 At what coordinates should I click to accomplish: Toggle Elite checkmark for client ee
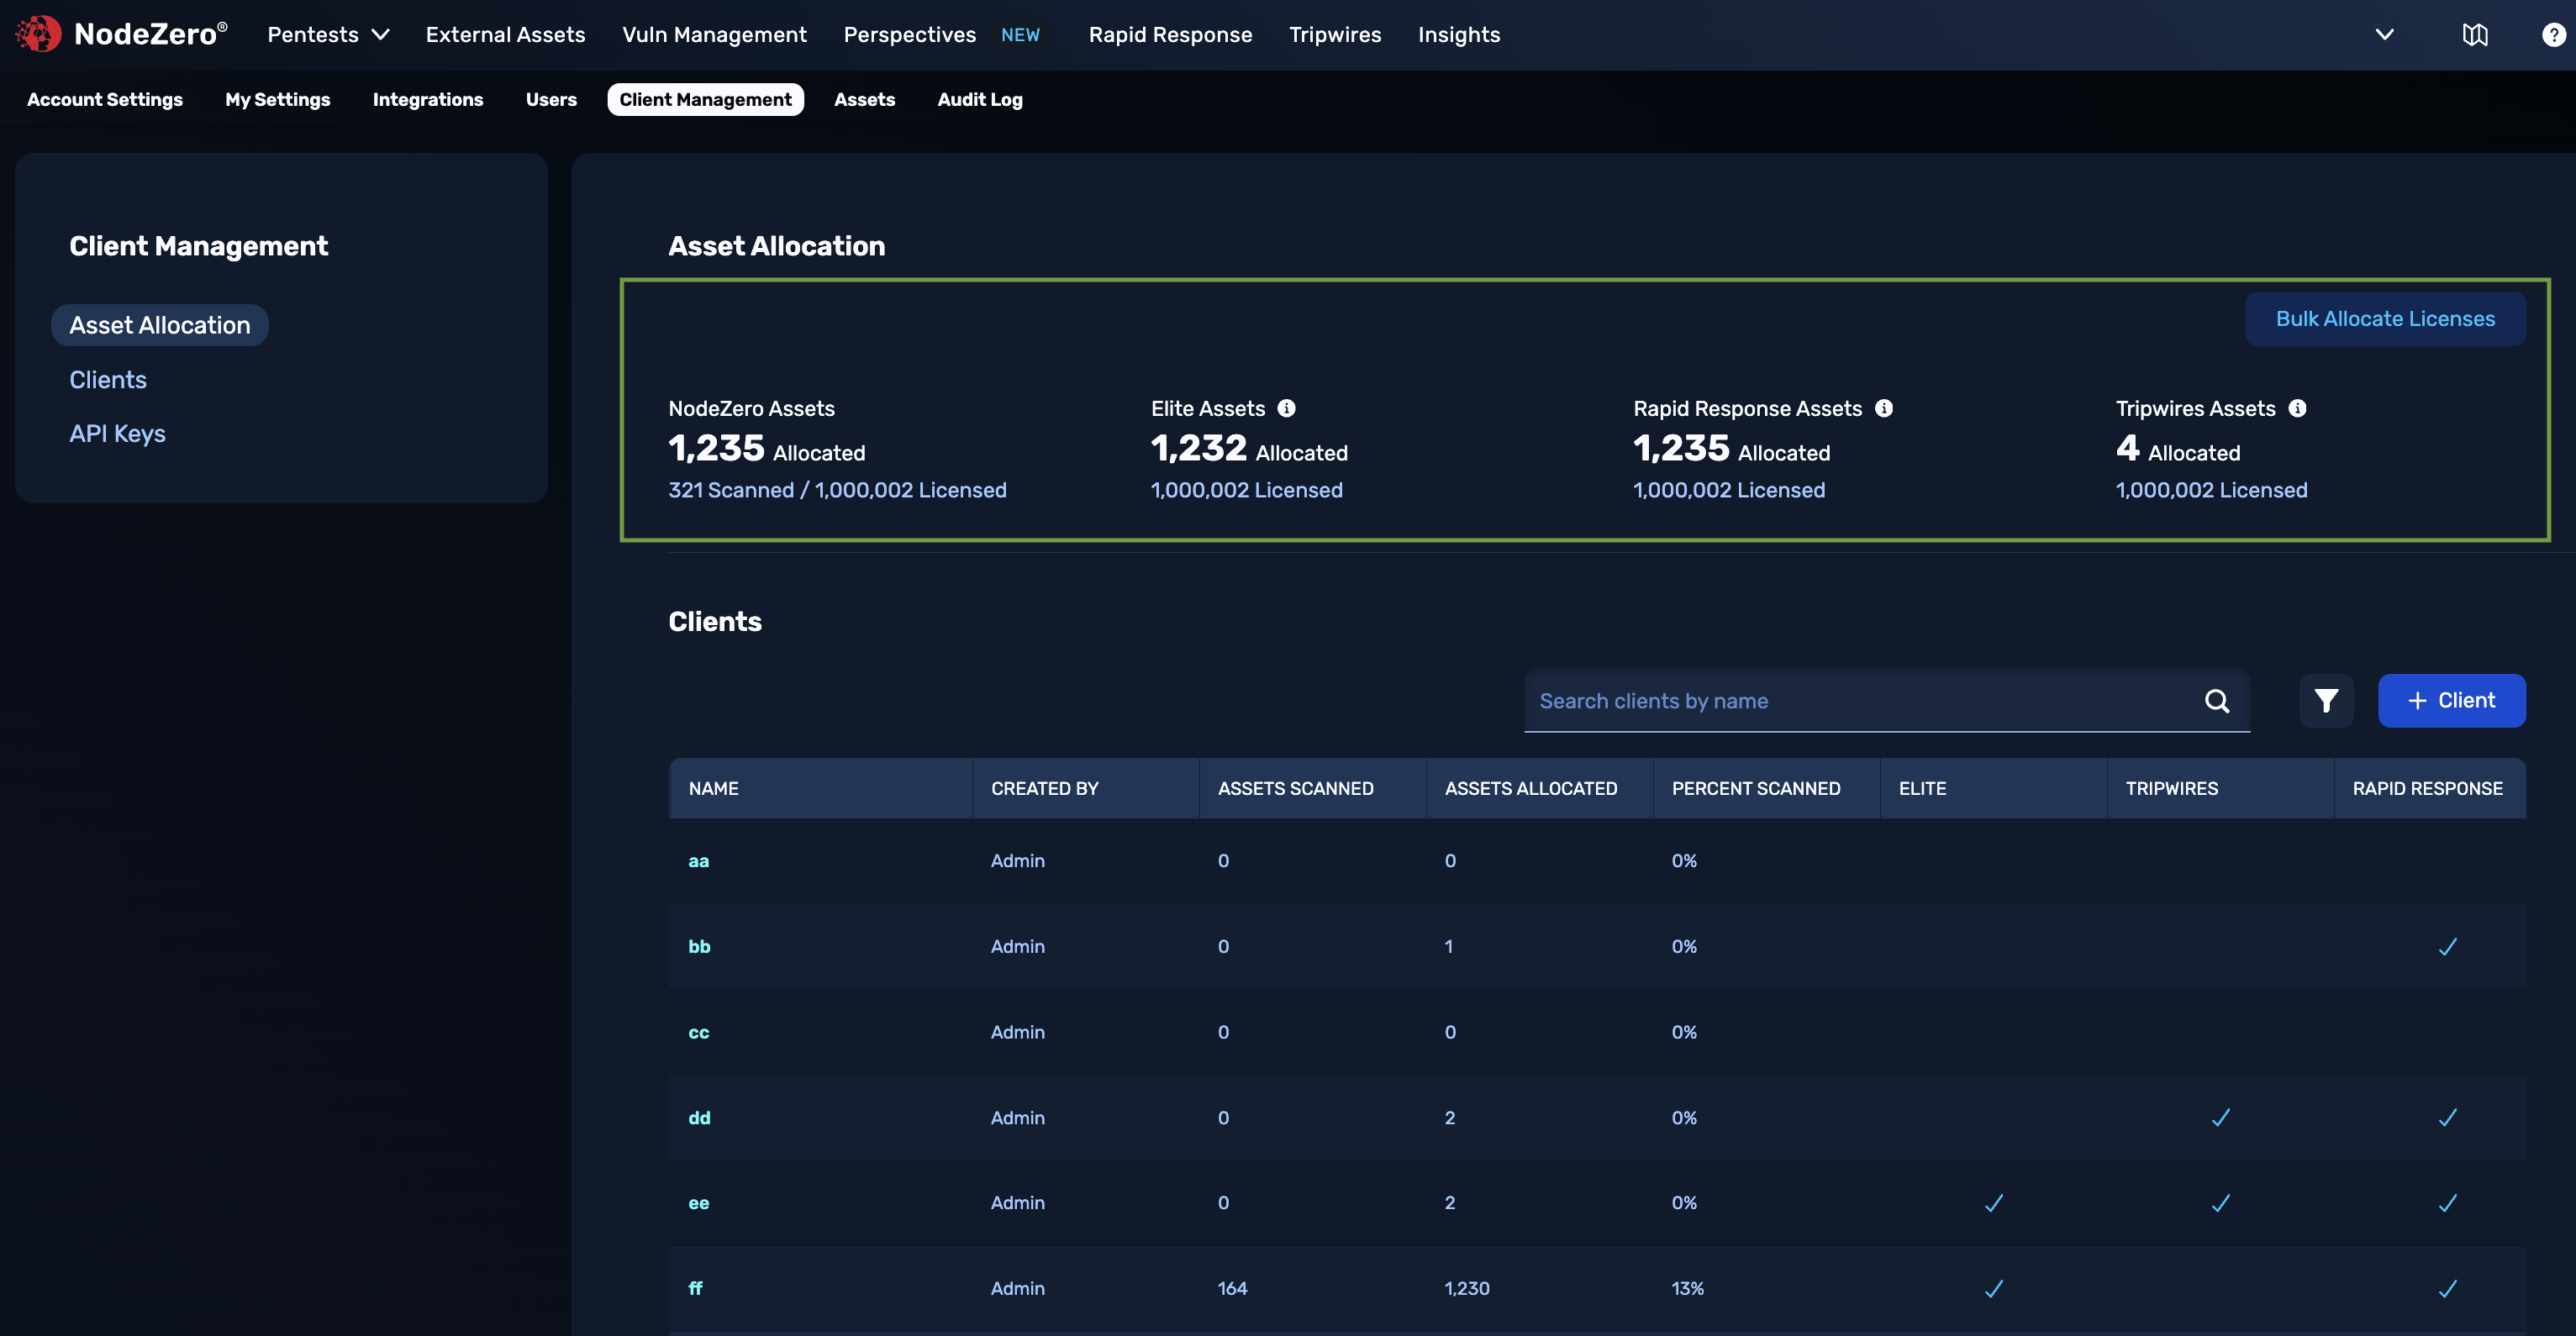[1993, 1203]
